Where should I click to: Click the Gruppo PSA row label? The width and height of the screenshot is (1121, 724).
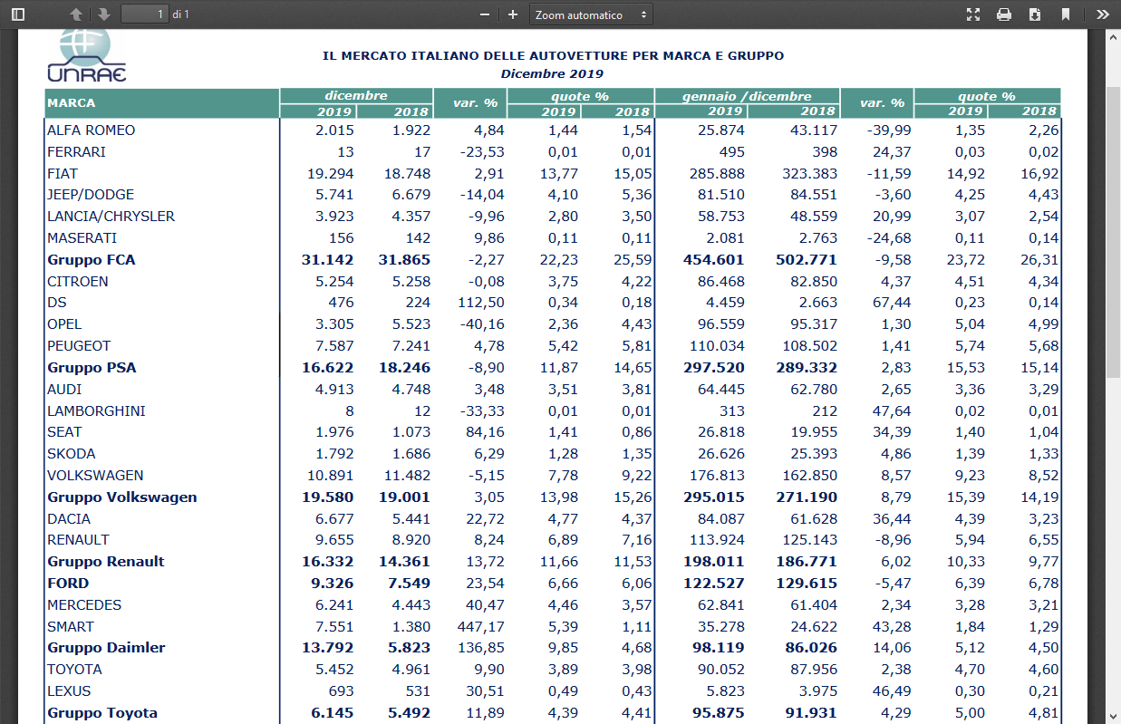click(92, 368)
